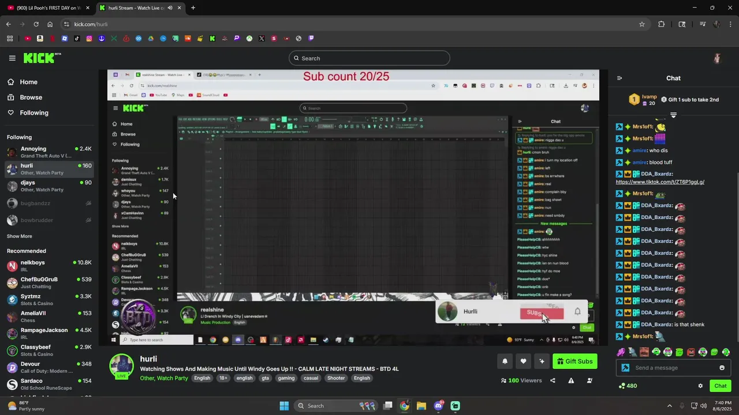The image size is (739, 415).
Task: Open the Twitch bookmark
Action: coord(311,39)
